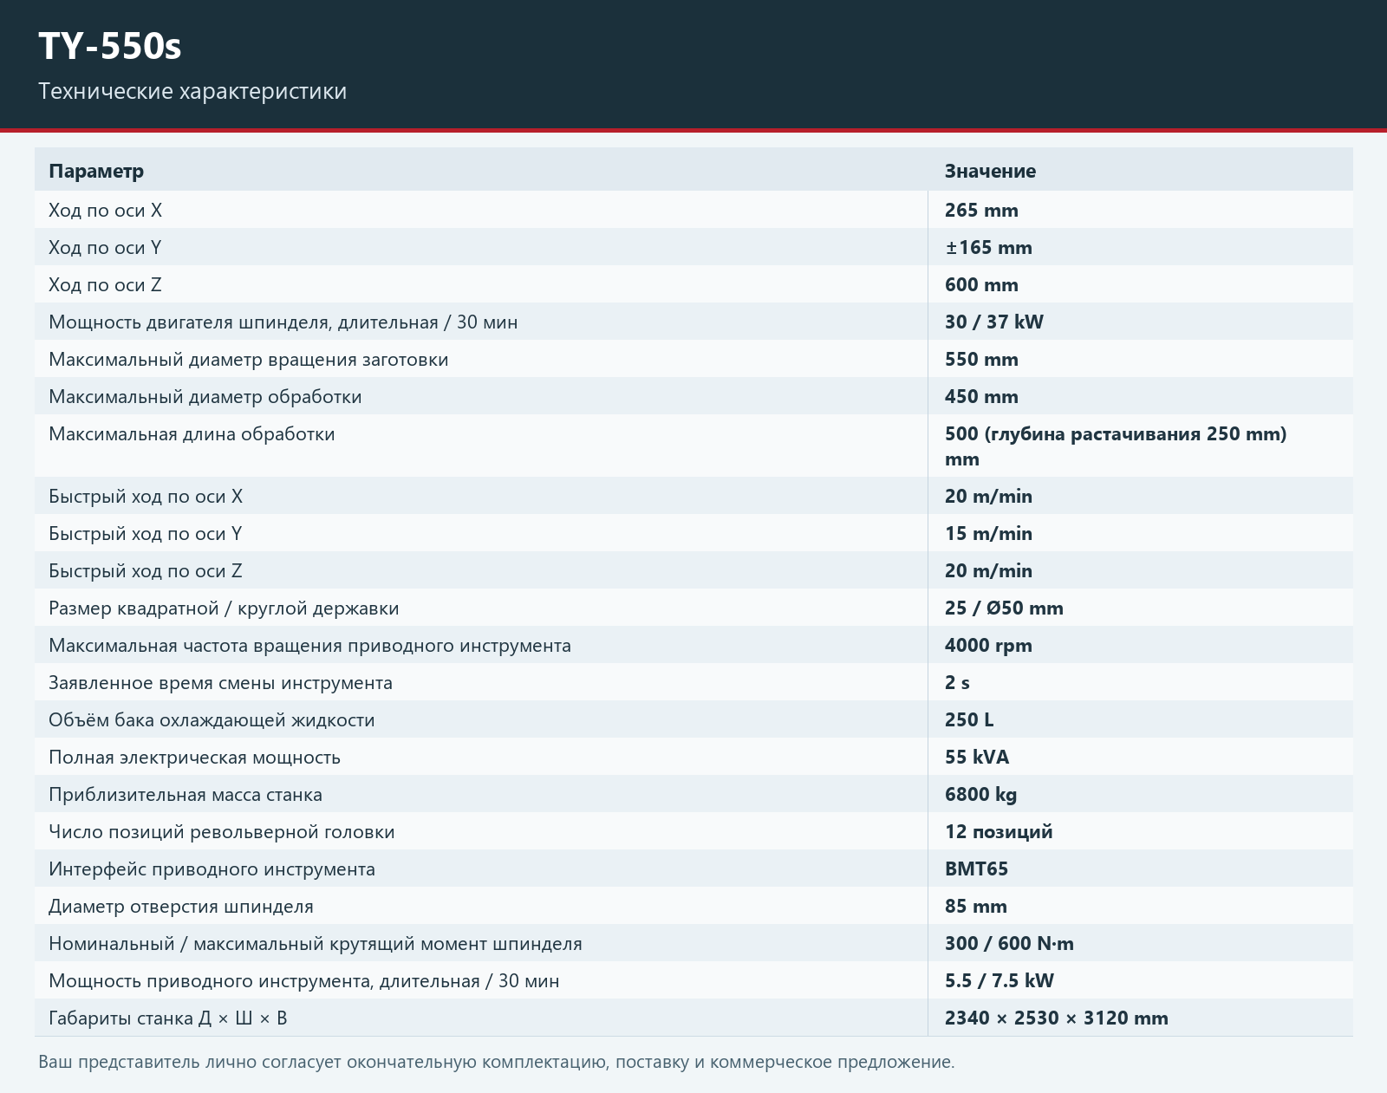Select the value '450 mm'

pos(981,396)
